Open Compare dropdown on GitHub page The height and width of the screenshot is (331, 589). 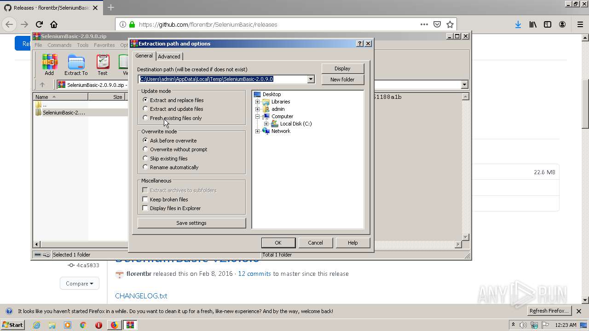click(79, 284)
